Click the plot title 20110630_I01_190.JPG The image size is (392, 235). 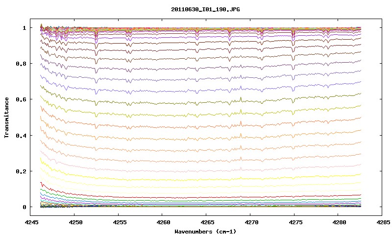[205, 9]
